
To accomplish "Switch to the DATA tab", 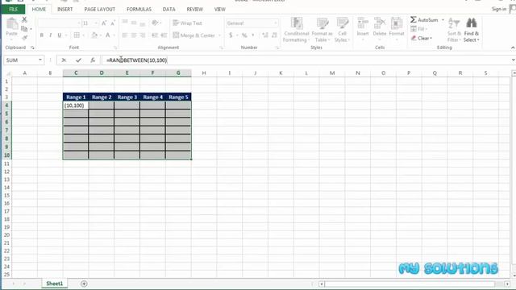I will (x=169, y=9).
